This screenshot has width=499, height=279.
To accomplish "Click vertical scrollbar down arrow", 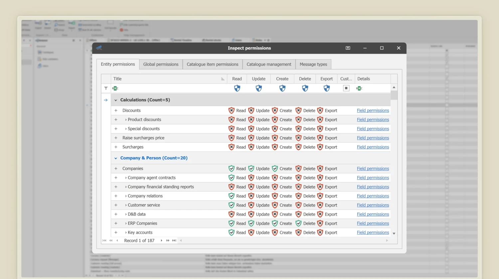I will 394,233.
